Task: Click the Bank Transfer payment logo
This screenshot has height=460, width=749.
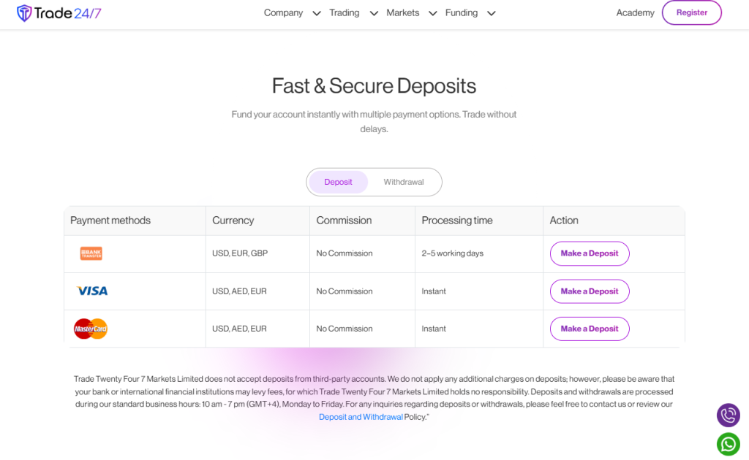Action: (91, 253)
